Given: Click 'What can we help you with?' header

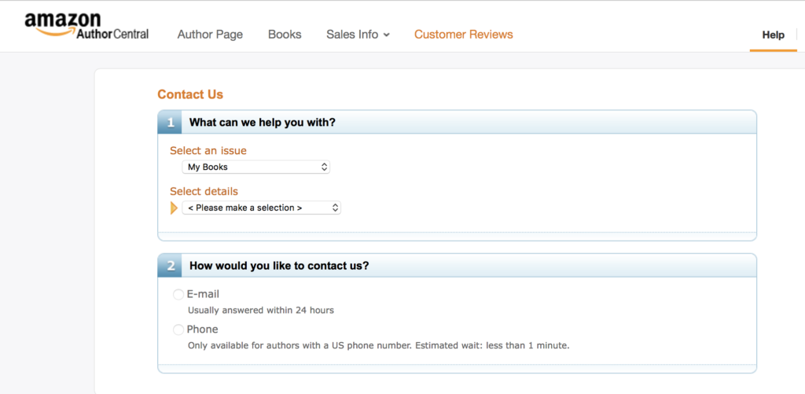Looking at the screenshot, I should click(x=263, y=123).
